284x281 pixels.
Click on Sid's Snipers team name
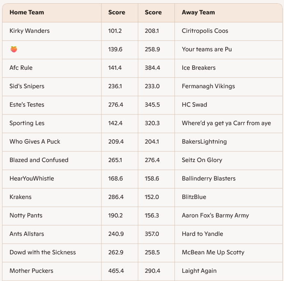(x=27, y=86)
